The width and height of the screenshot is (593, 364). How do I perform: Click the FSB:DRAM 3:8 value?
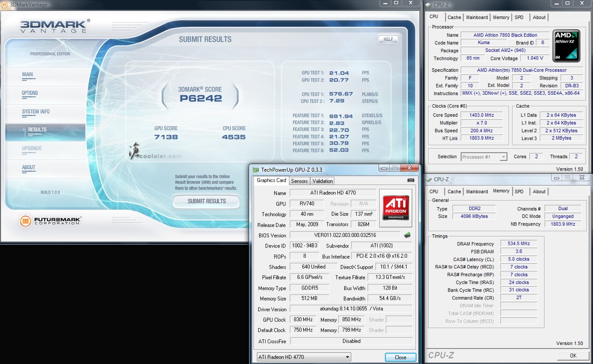pos(519,251)
